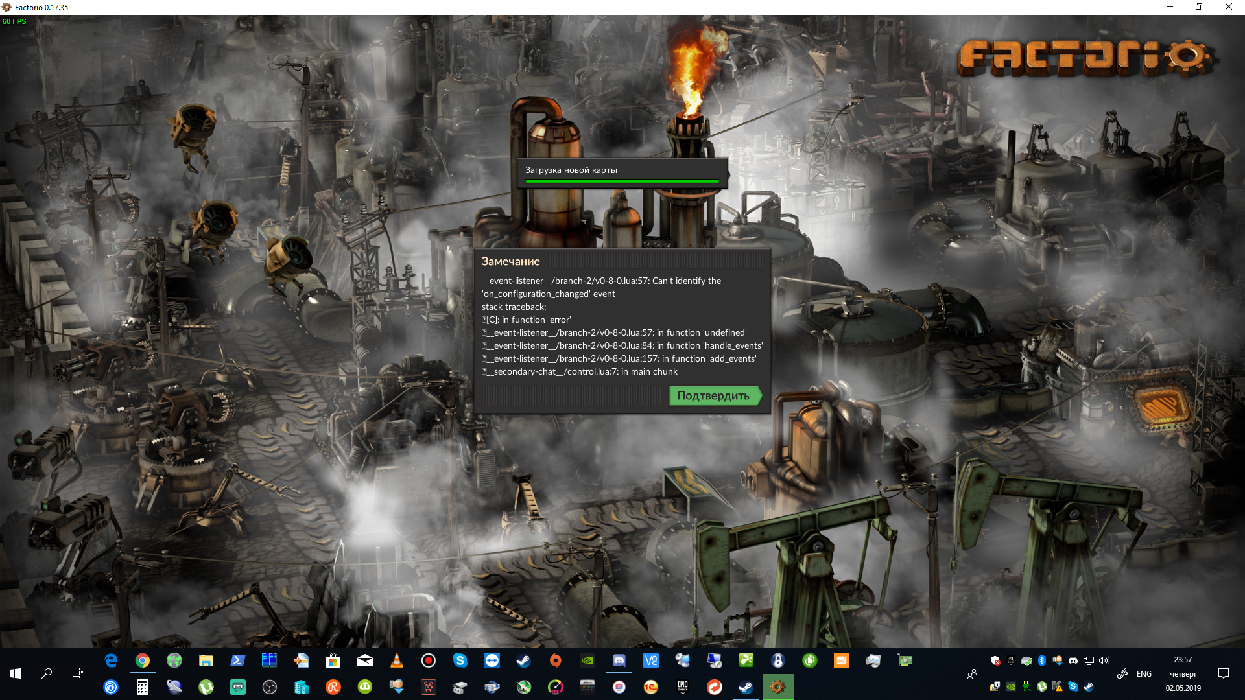Click the line mentioning 'add_events'
This screenshot has height=700, width=1245.
click(619, 358)
